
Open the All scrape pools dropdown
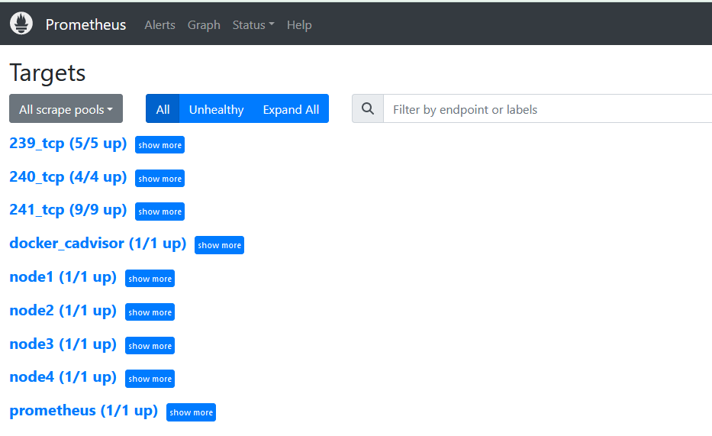[x=66, y=108]
